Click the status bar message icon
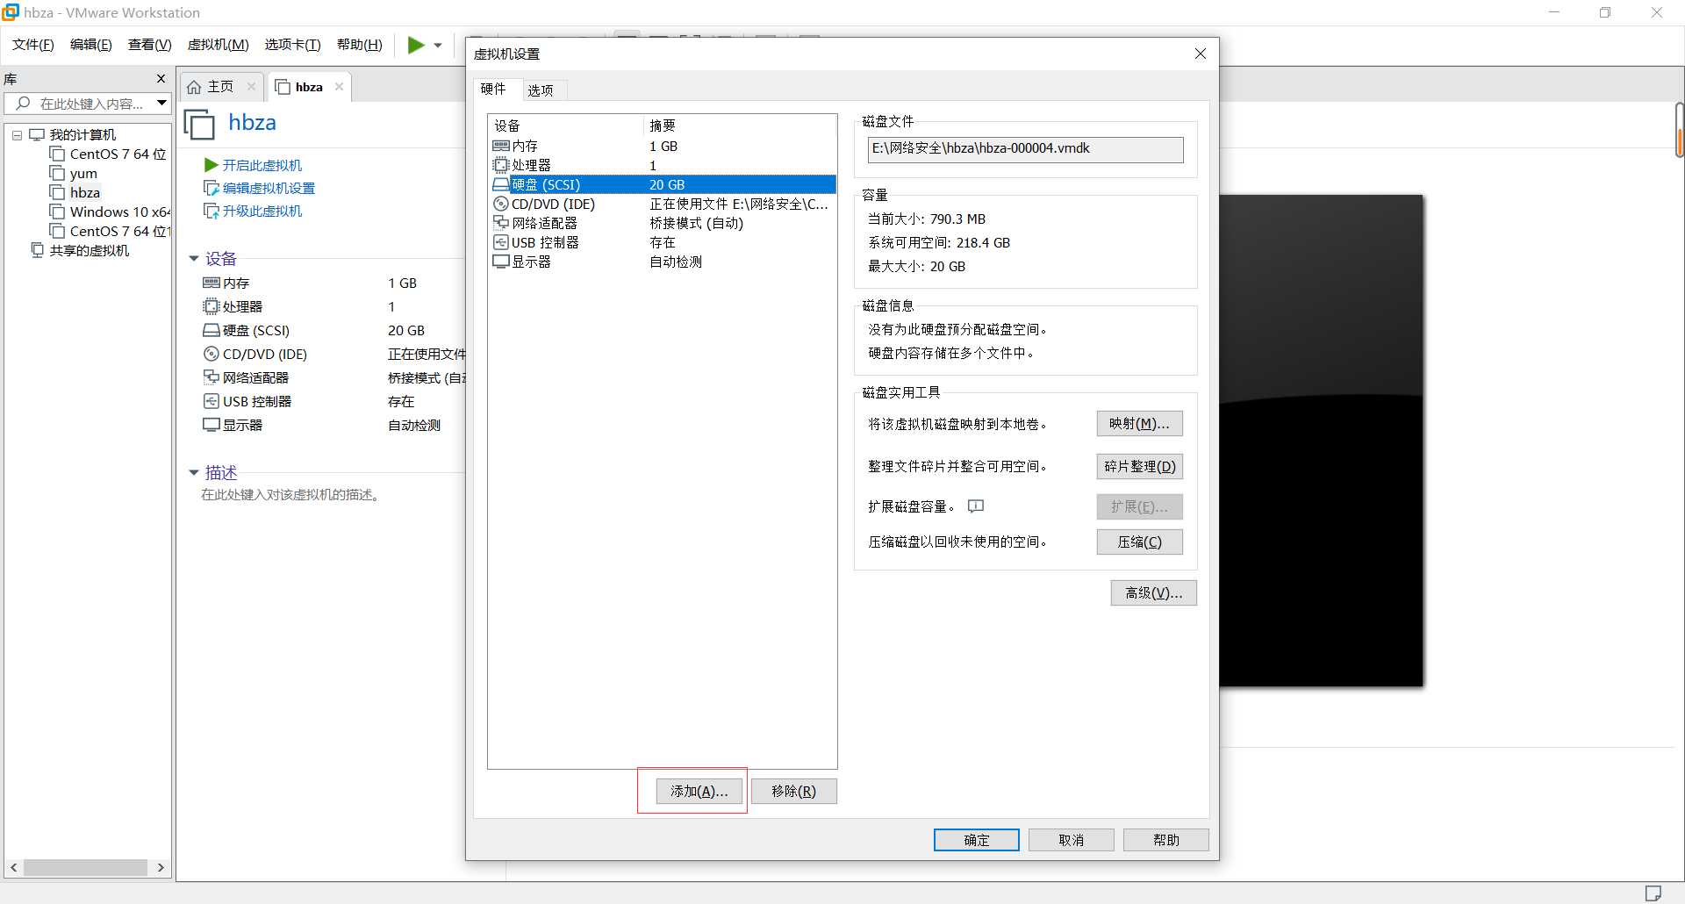The width and height of the screenshot is (1685, 904). click(1653, 893)
